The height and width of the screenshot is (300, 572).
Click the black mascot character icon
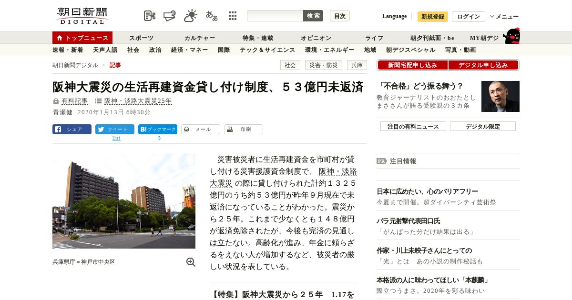511,36
